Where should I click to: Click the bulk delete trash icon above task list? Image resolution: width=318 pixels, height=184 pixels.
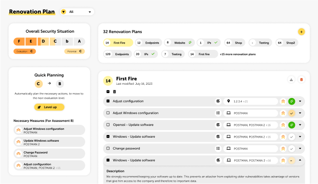click(114, 92)
